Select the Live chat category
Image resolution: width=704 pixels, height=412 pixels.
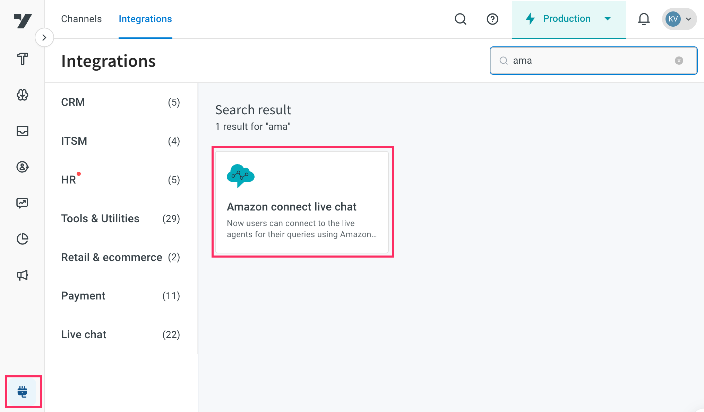121,334
